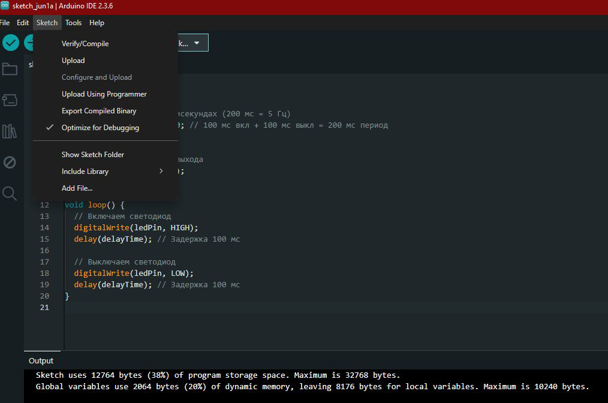Expand the Include Library submenu arrow

(161, 171)
